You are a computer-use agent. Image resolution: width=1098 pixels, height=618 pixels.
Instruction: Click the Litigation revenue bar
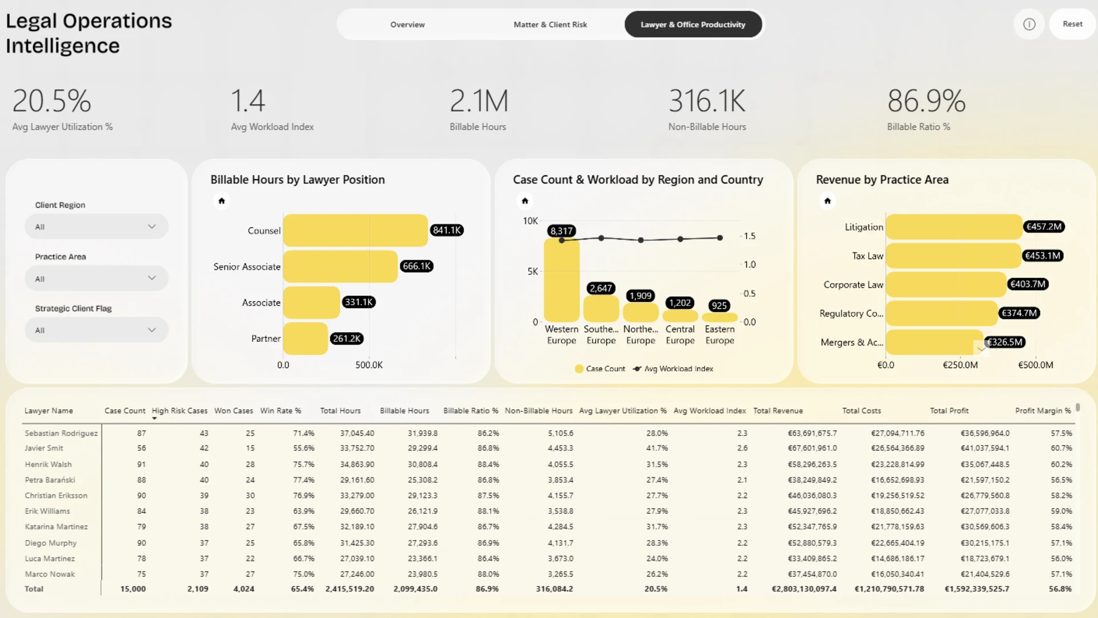[x=953, y=227]
